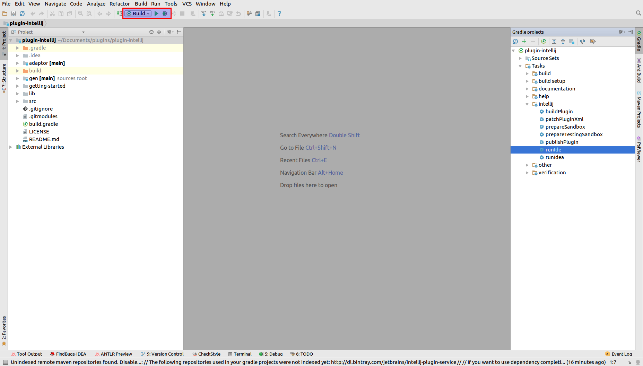This screenshot has height=366, width=643.
Task: Click the VCS Commit Changes icon
Action: [x=212, y=14]
